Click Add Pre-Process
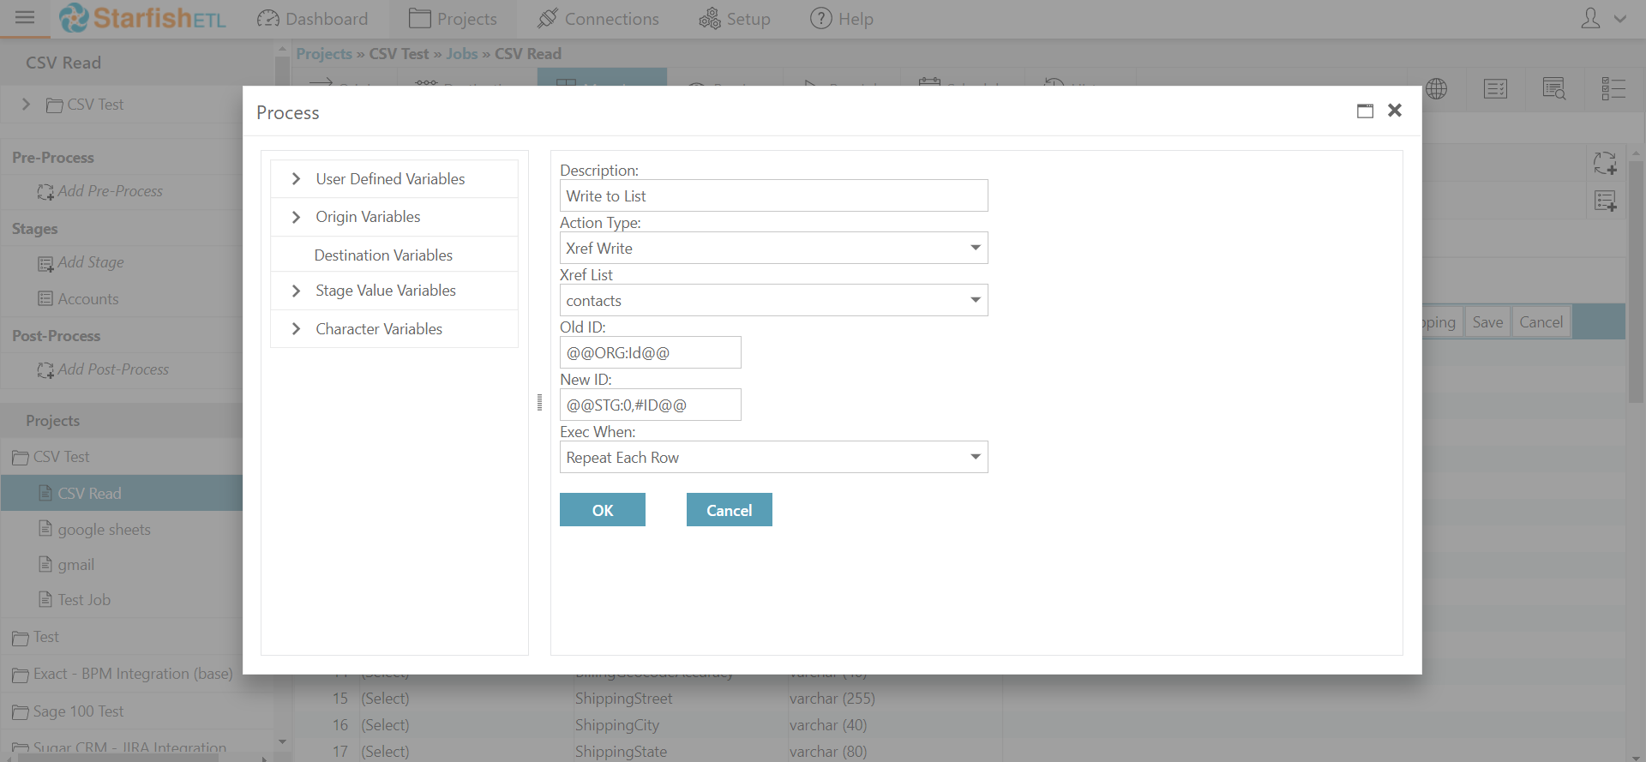 click(x=111, y=191)
